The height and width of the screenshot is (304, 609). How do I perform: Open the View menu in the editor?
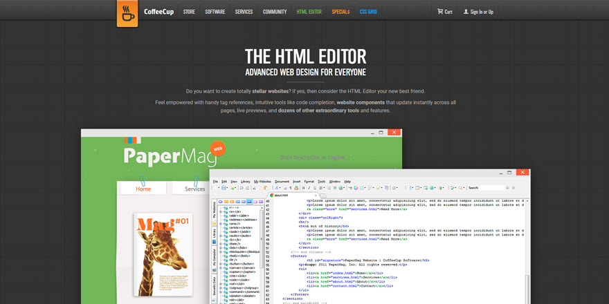(234, 182)
